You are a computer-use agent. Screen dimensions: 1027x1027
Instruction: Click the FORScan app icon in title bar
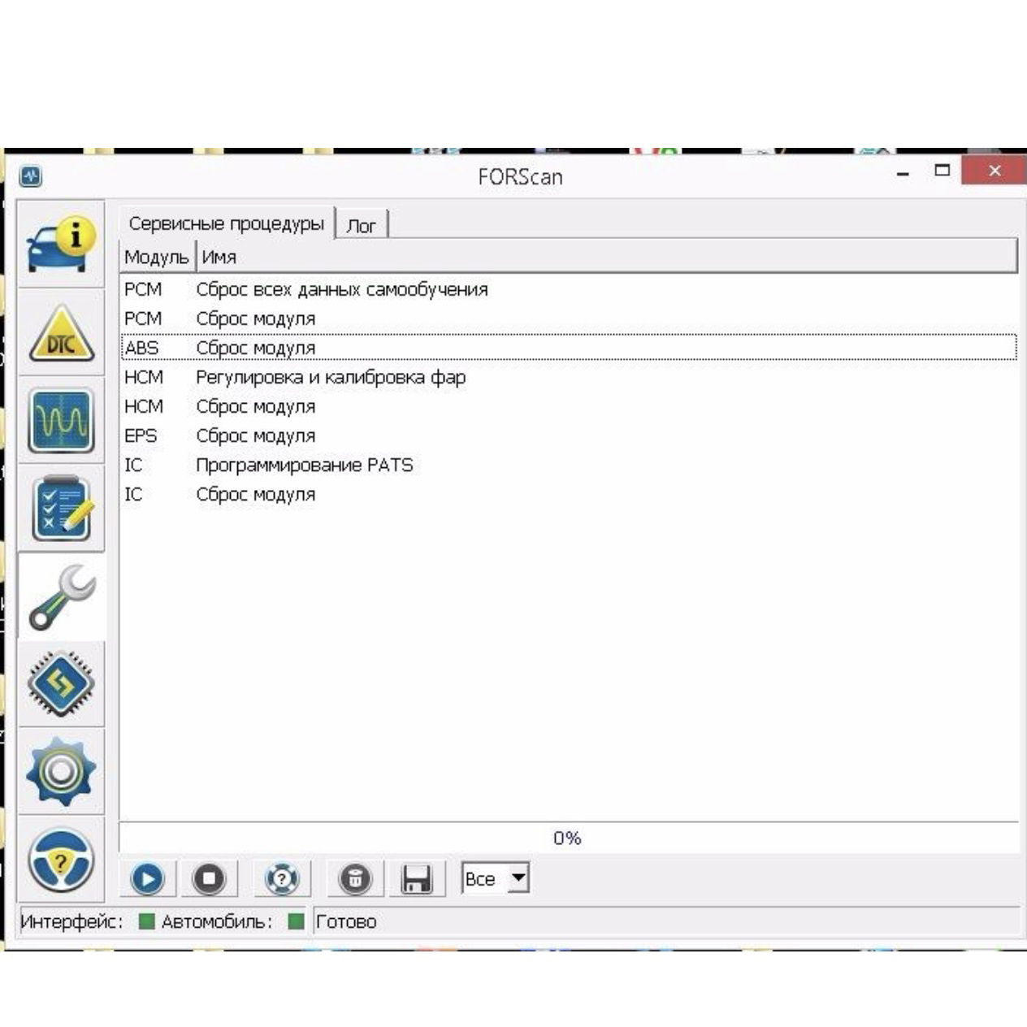[31, 175]
